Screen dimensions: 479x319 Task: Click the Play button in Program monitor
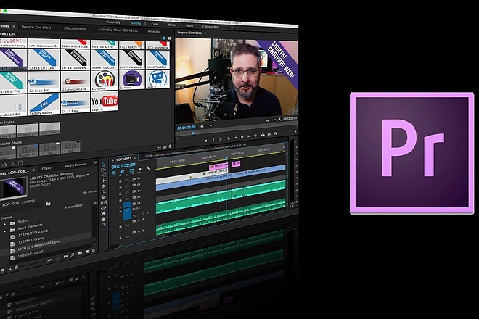tap(242, 137)
